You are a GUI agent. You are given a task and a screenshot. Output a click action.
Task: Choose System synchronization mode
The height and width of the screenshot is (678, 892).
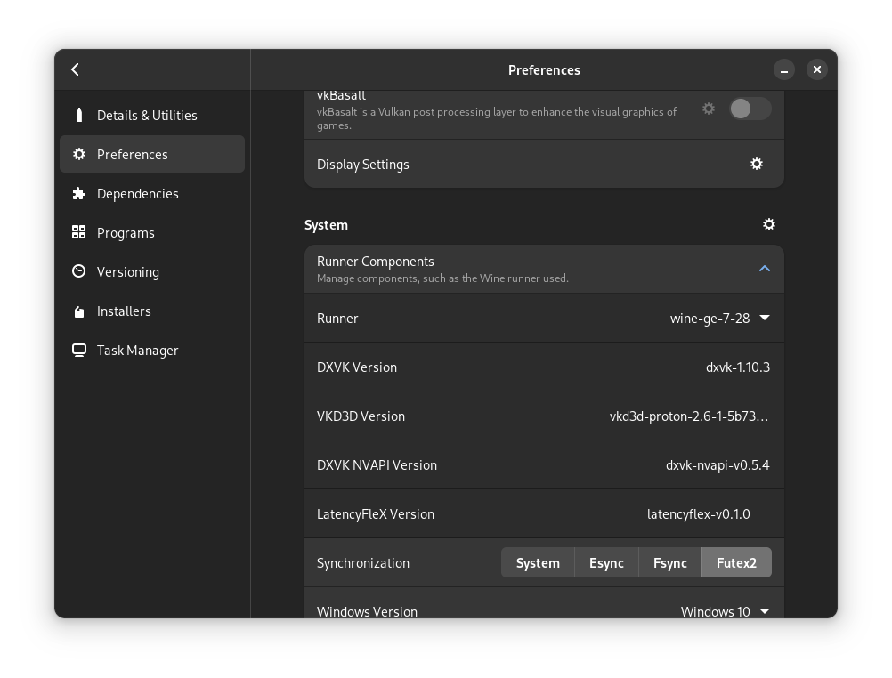538,563
